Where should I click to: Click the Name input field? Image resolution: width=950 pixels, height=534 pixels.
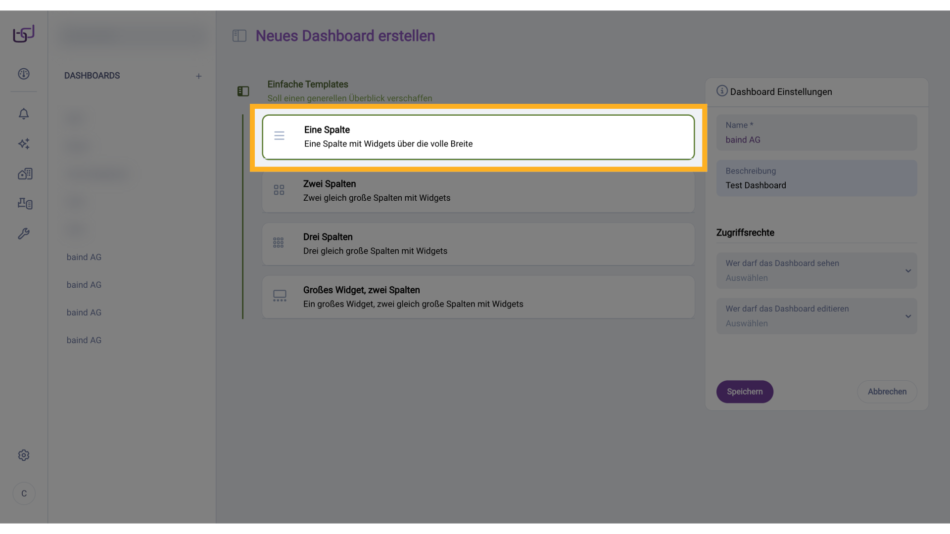pyautogui.click(x=816, y=133)
